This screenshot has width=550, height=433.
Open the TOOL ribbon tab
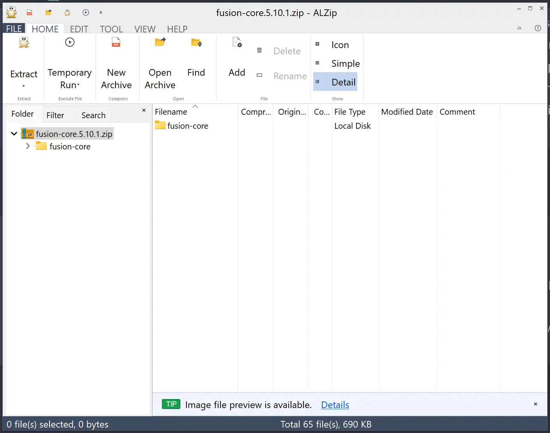(112, 29)
